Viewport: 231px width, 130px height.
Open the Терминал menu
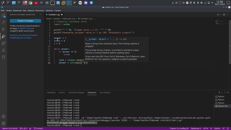pyautogui.click(x=49, y=10)
